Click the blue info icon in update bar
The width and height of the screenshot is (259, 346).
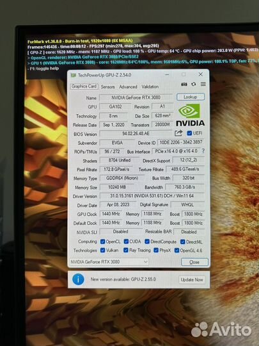click(78, 279)
